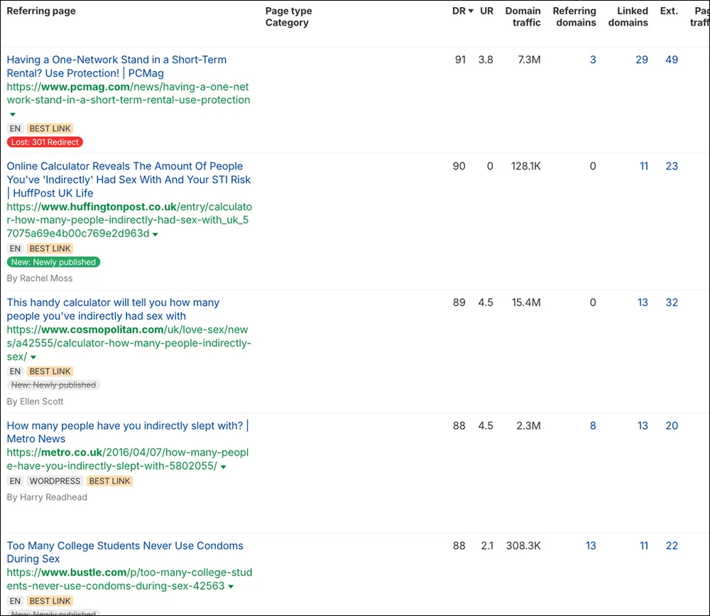
Task: Open Bustle referring domains value 13
Action: [591, 546]
